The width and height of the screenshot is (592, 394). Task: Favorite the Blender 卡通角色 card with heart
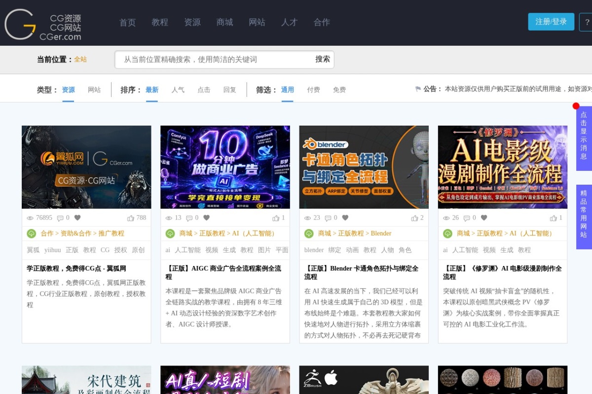point(345,218)
